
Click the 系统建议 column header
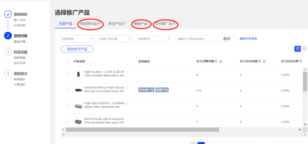144,61
